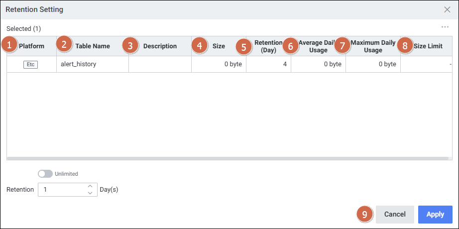Screen dimensions: 459x229
Task: Click the retention value 4 cell
Action: coord(268,64)
